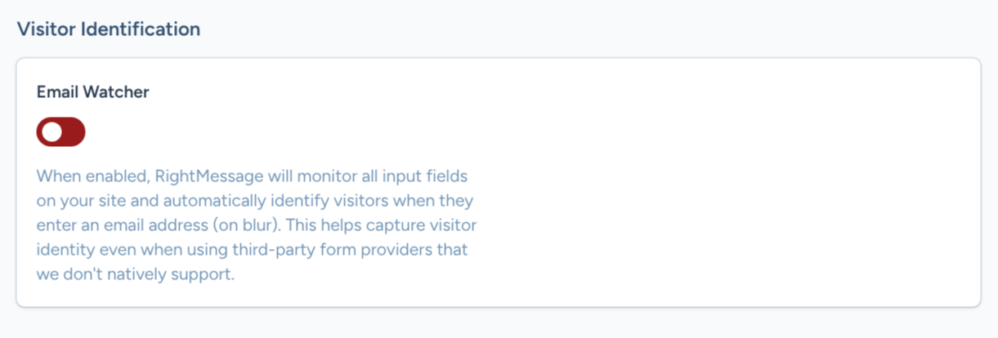Enable the Email Watcher toggle

tap(60, 132)
